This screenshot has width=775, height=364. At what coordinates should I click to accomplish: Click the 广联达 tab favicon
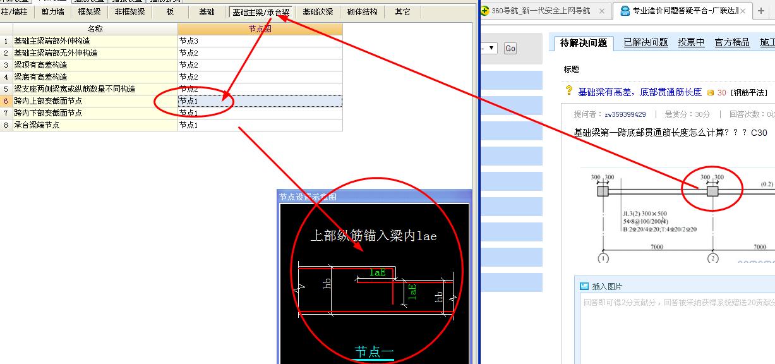coord(625,11)
